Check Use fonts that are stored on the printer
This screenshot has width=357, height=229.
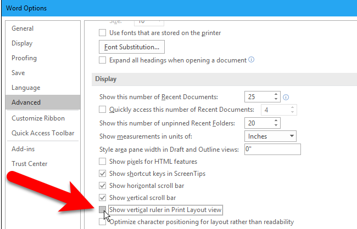(x=102, y=33)
